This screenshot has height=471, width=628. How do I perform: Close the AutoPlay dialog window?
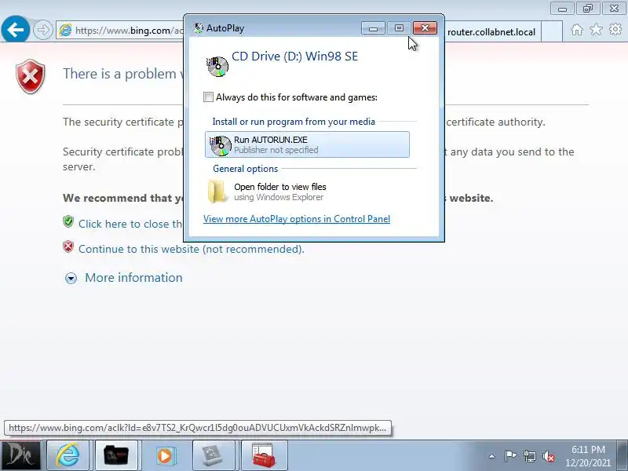[425, 27]
